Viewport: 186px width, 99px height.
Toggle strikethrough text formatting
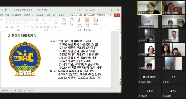pyautogui.click(x=21, y=23)
